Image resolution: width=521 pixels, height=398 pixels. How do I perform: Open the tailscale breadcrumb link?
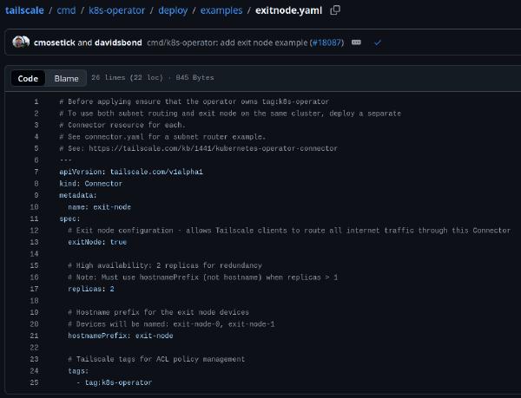24,10
